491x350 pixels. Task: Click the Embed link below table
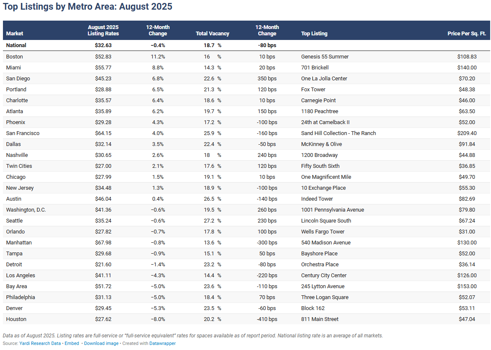(72, 343)
